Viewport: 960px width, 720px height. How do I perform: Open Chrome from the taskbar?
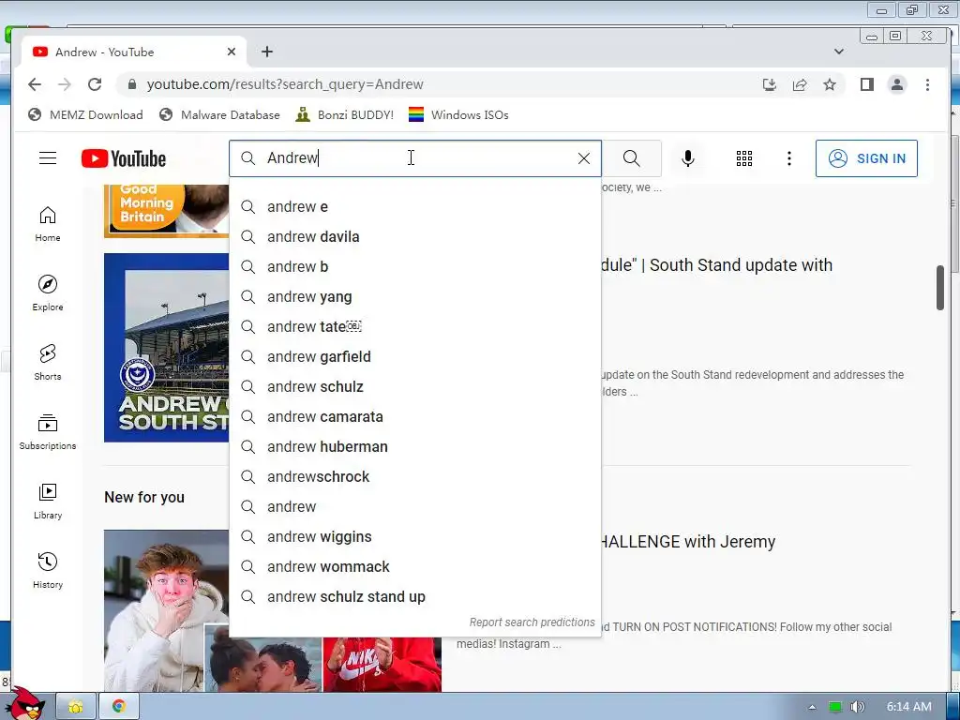click(x=119, y=707)
